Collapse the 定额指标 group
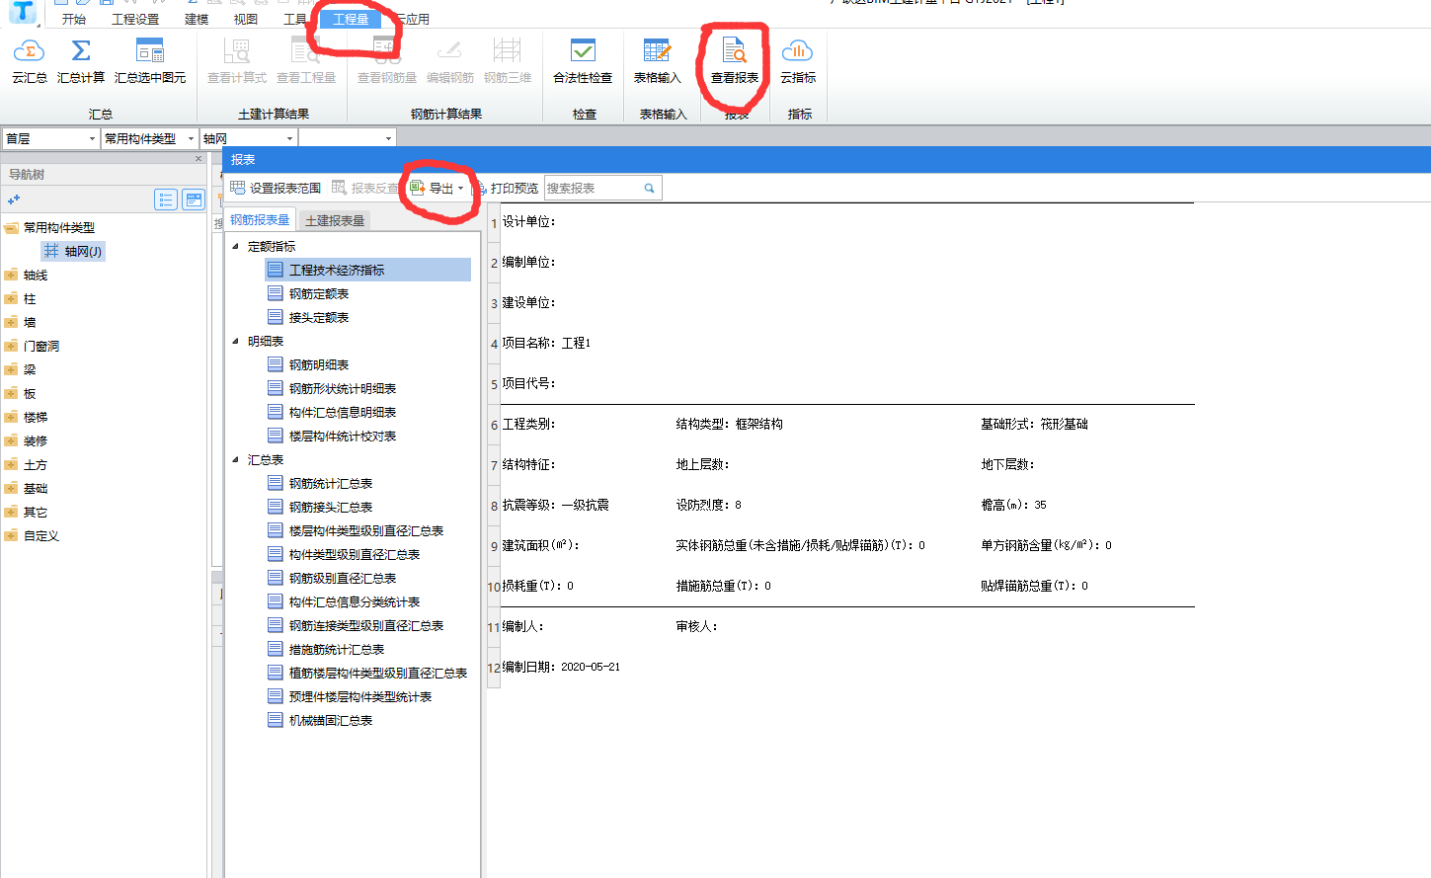 point(235,246)
